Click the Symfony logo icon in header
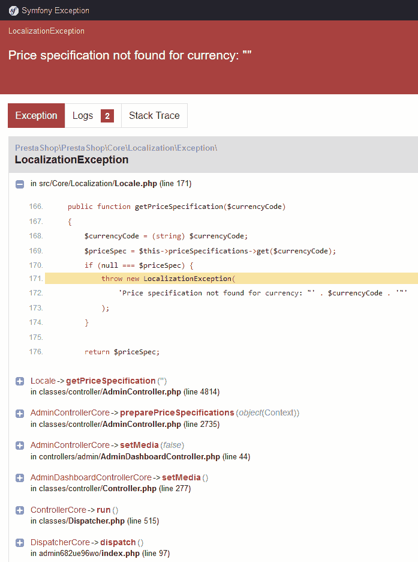Image resolution: width=418 pixels, height=562 pixels. tap(14, 11)
